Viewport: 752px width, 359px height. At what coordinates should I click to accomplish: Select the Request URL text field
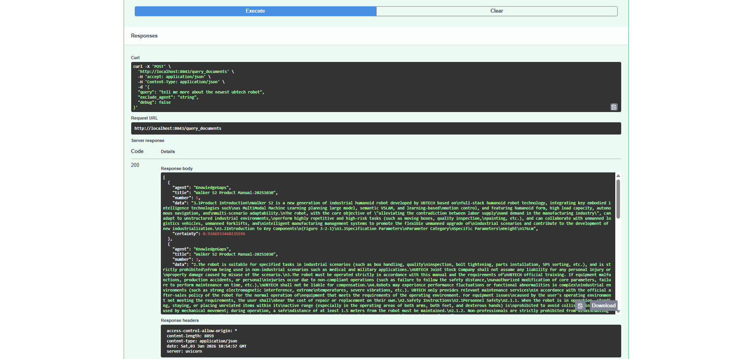pos(375,128)
